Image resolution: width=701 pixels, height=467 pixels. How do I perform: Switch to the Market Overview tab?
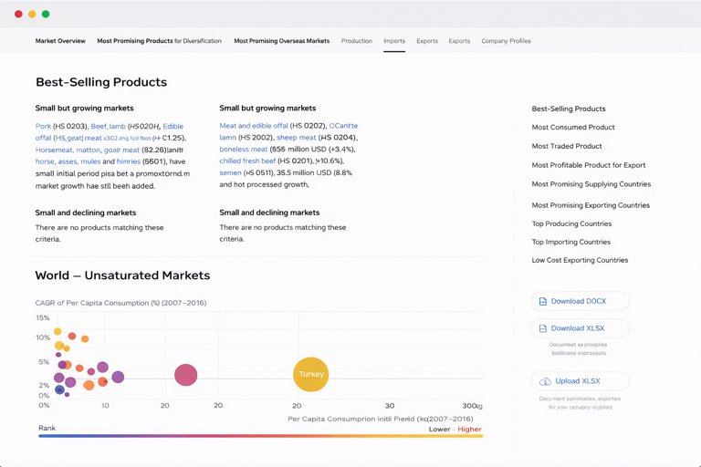60,41
